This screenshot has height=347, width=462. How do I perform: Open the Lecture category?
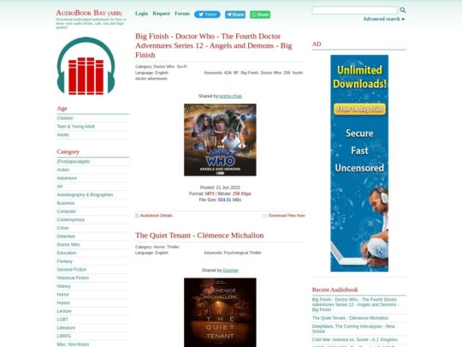click(64, 311)
